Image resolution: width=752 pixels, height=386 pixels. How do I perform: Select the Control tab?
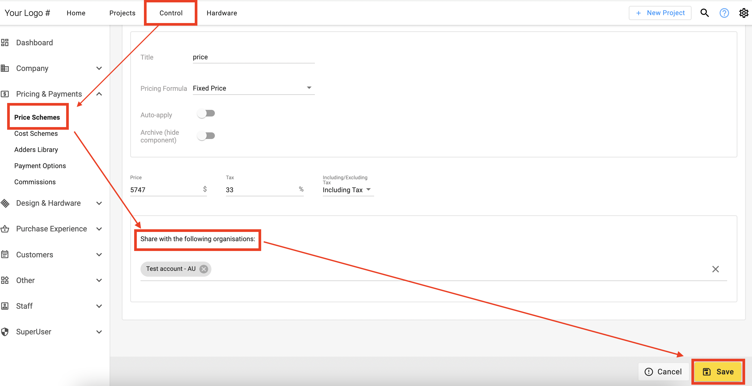coord(171,13)
